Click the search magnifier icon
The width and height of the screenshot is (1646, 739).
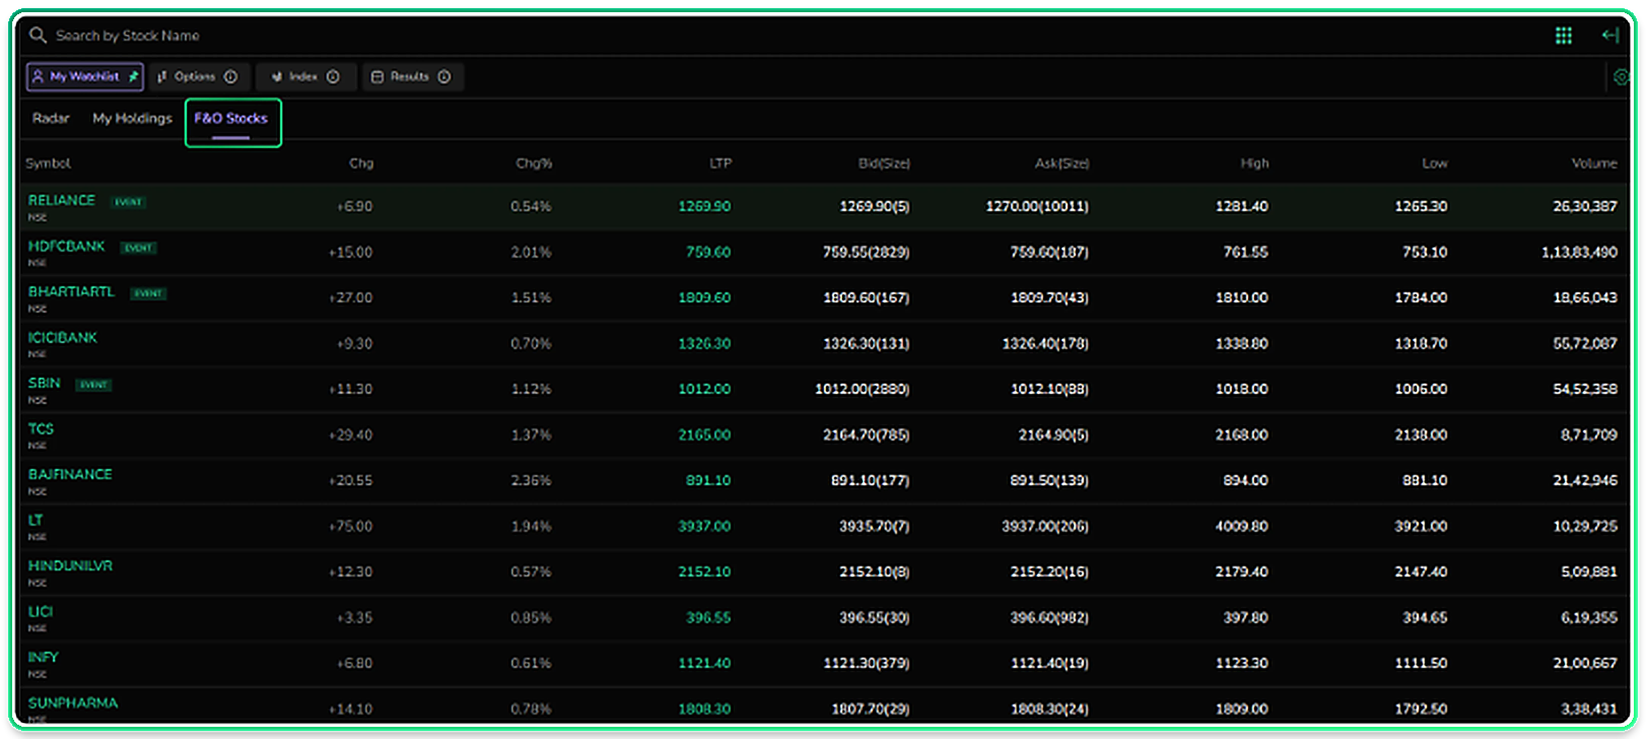pos(38,35)
